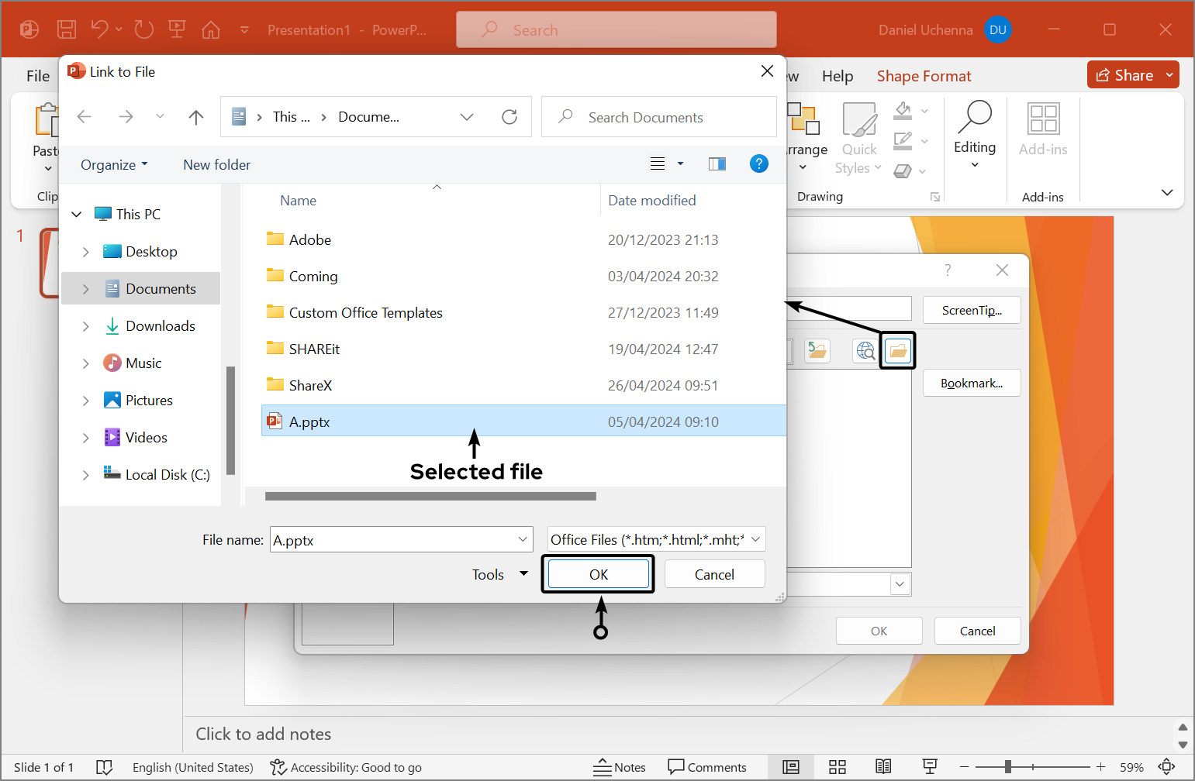Adjust the zoom slider handle
The height and width of the screenshot is (781, 1195).
click(1007, 767)
